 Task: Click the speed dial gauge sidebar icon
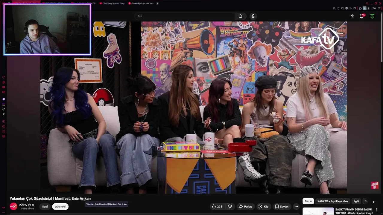click(x=4, y=77)
